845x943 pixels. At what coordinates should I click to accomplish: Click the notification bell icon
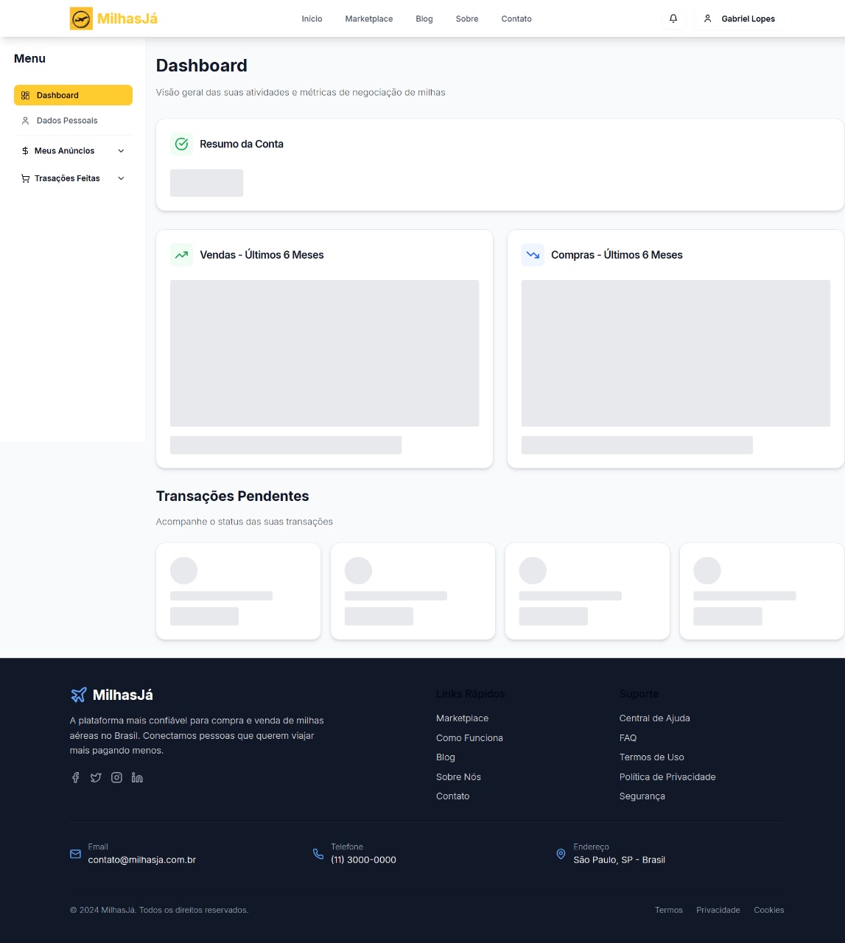673,18
